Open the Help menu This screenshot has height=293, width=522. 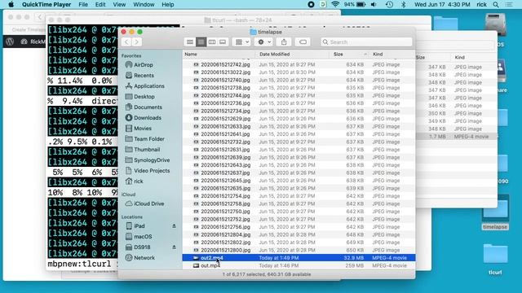tap(168, 5)
